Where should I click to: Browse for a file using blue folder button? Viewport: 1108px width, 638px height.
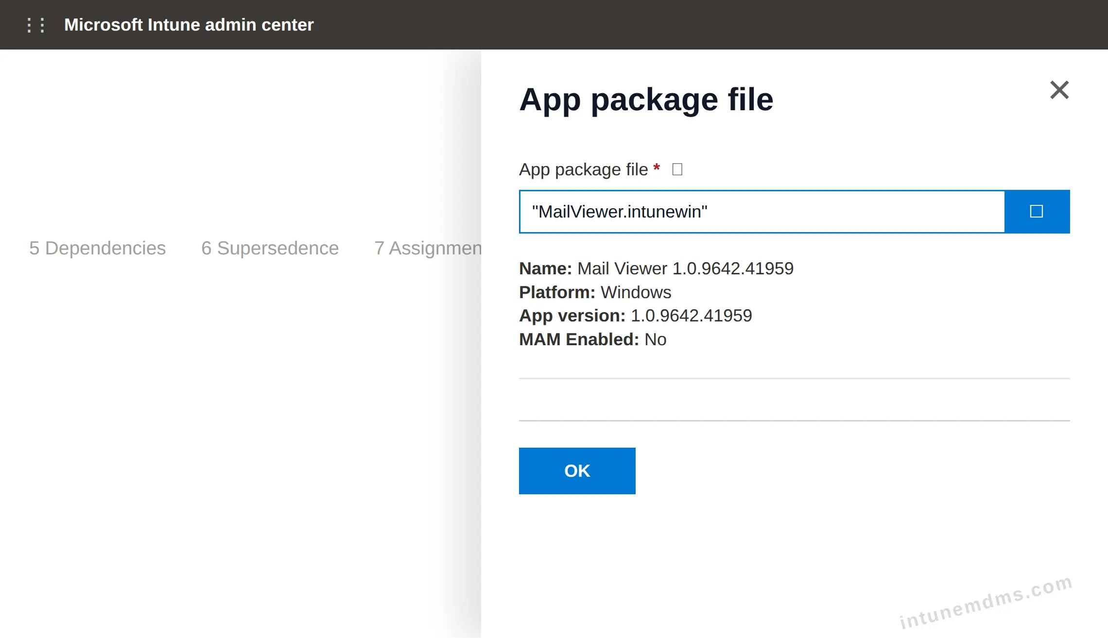pos(1037,212)
